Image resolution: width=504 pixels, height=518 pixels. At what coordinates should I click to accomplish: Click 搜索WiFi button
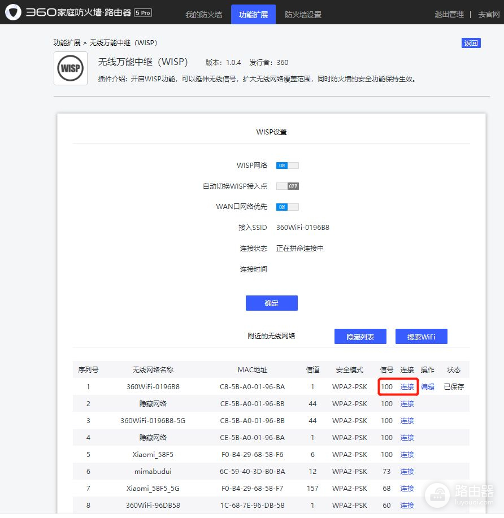[421, 337]
